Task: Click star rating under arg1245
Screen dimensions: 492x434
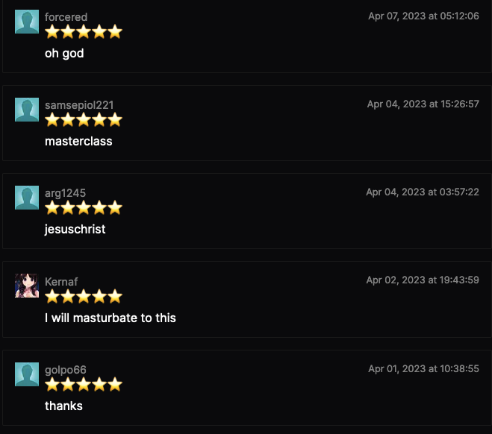Action: pyautogui.click(x=83, y=208)
